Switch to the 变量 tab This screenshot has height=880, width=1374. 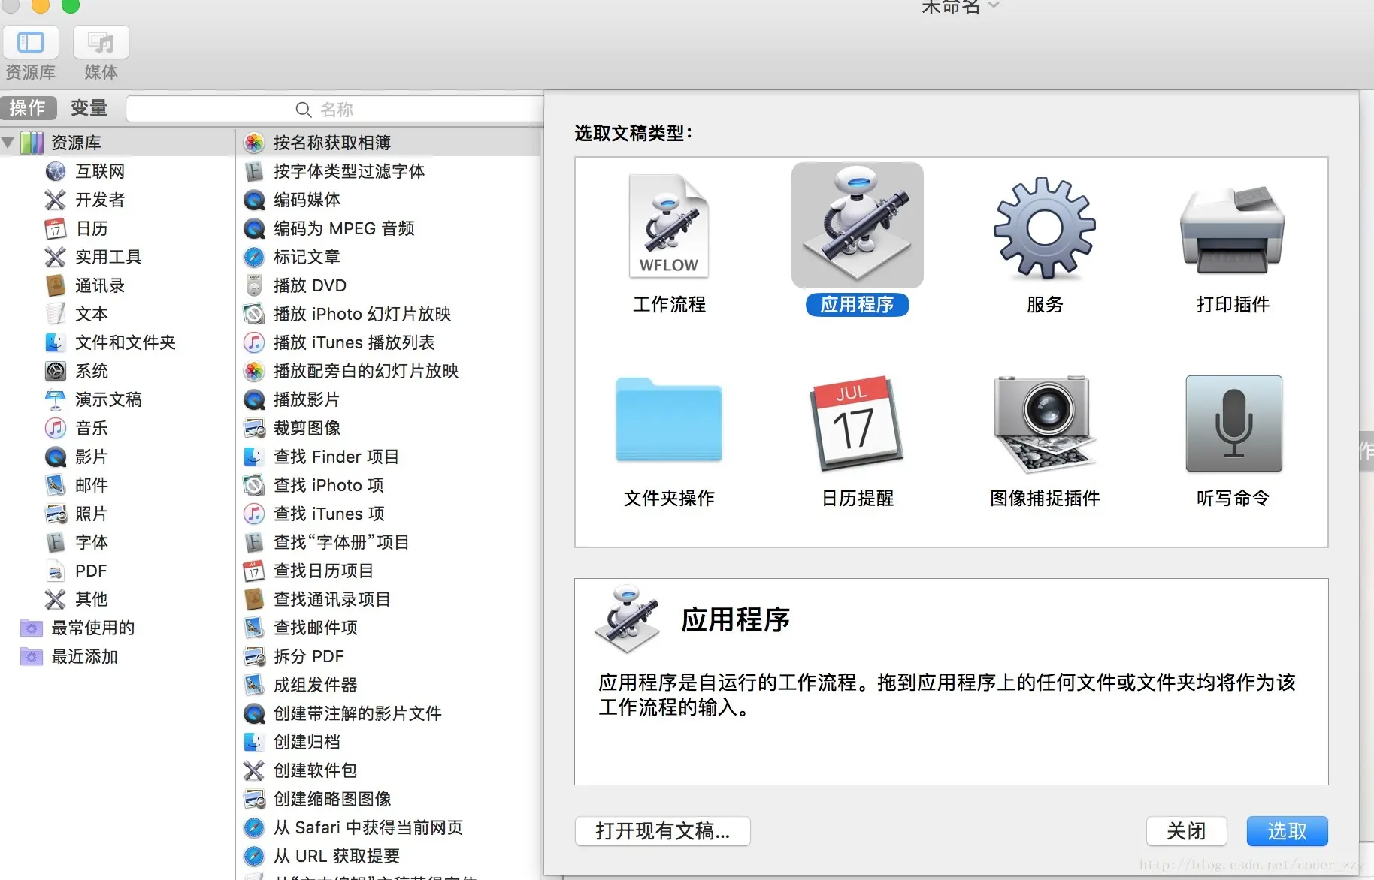point(88,108)
